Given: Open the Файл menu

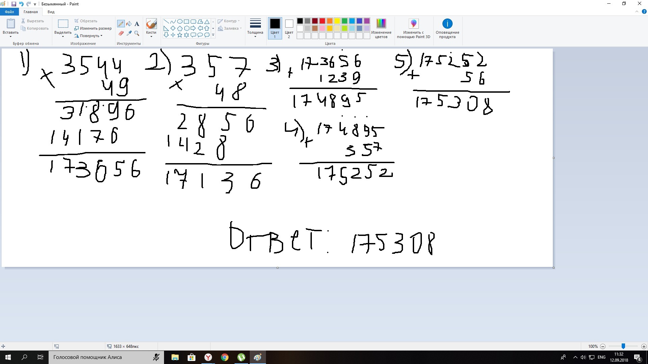Looking at the screenshot, I should click(x=9, y=12).
